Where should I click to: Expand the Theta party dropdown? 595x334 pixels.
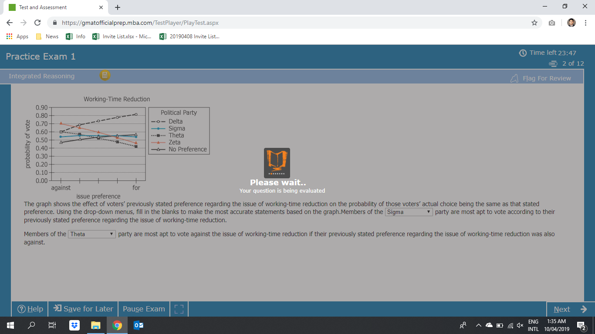coord(92,234)
